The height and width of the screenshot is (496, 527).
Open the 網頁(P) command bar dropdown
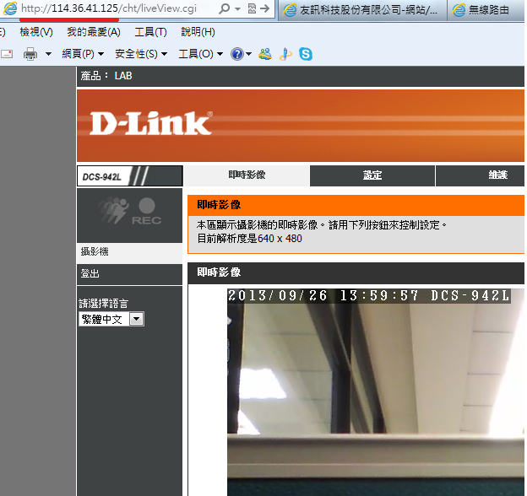tap(83, 54)
